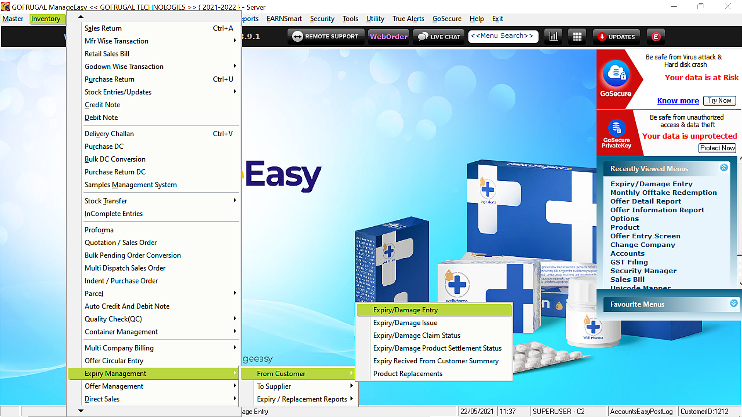
Task: Start a Live Chat session
Action: click(x=439, y=37)
